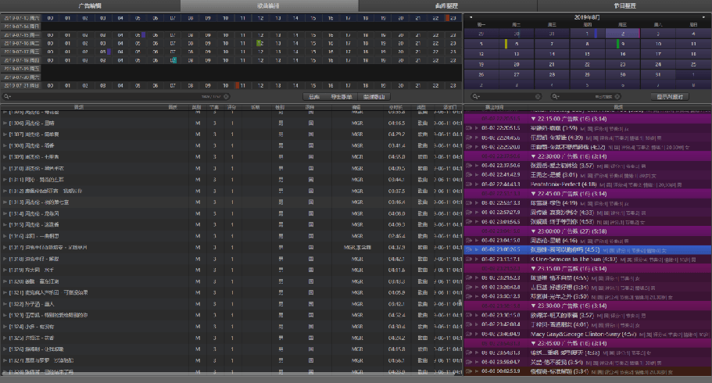The width and height of the screenshot is (712, 383).
Task: Switch to the 广告编辑 tab
Action: [89, 5]
